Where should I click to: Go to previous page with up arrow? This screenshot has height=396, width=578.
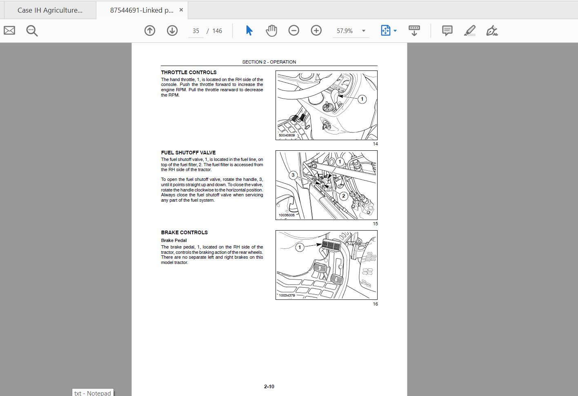pyautogui.click(x=150, y=31)
